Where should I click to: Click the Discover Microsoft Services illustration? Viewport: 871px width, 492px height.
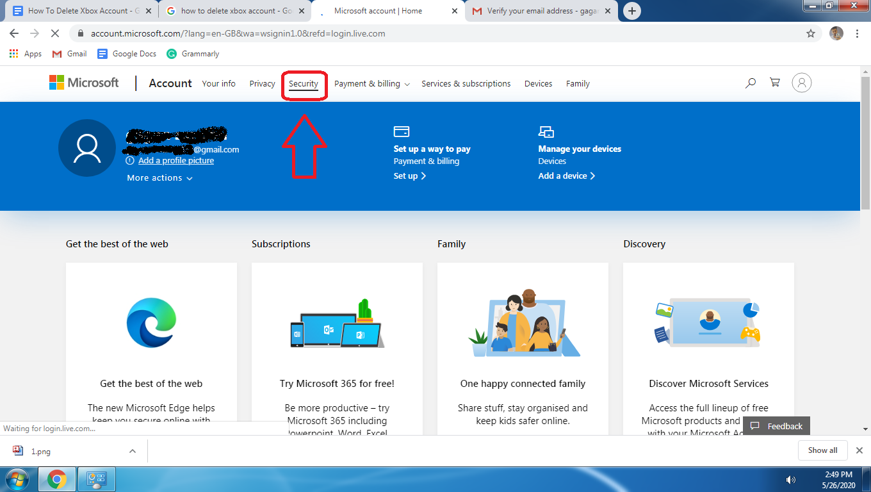point(708,324)
